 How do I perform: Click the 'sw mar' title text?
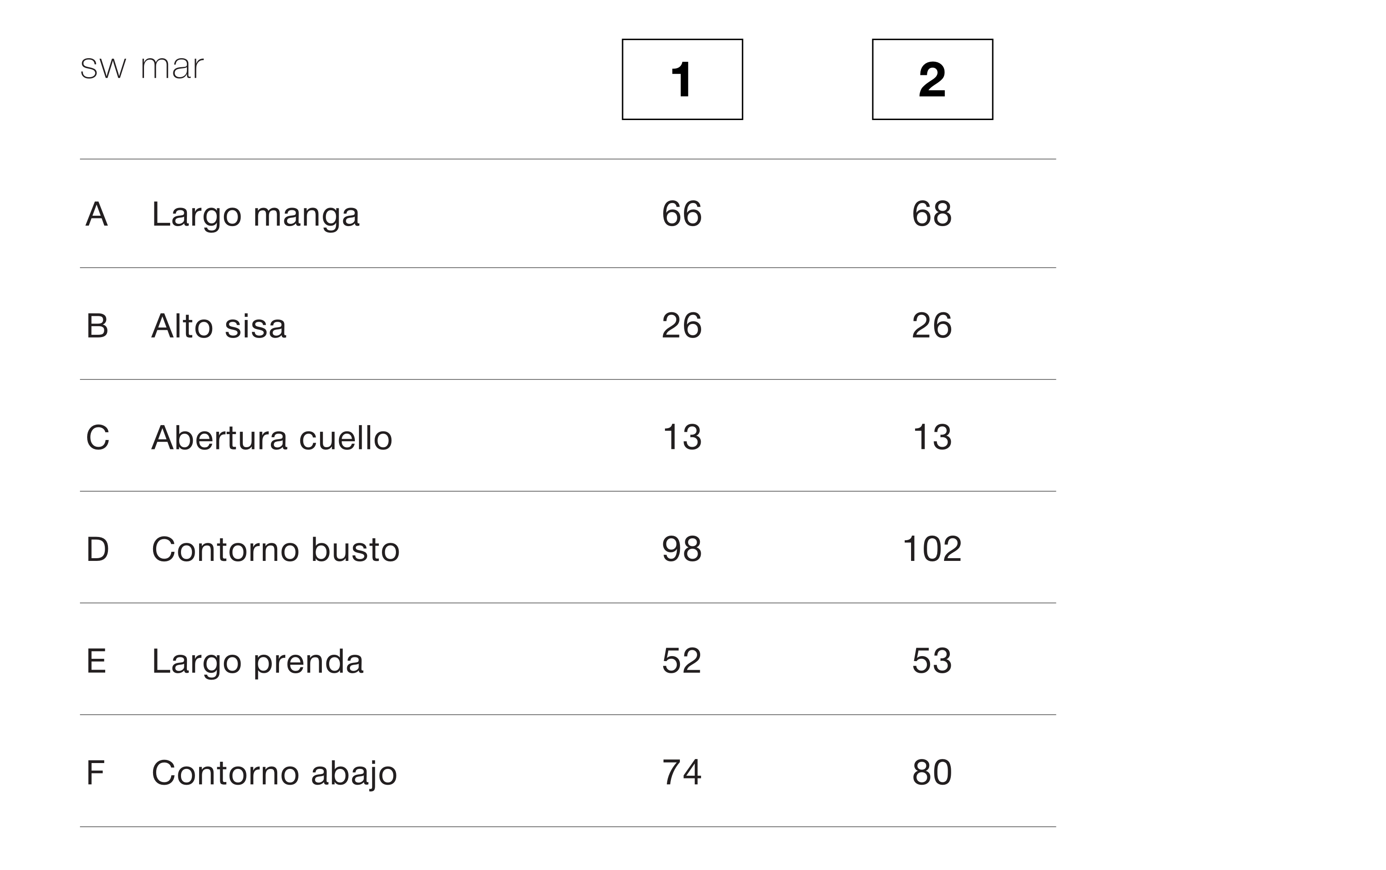pos(142,67)
